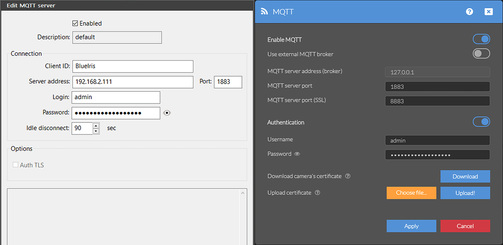Close the MQTT panel with the X icon

[488, 12]
